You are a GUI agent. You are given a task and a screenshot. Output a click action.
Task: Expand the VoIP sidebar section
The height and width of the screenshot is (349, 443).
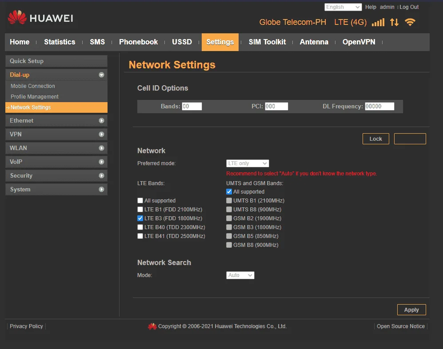pos(56,162)
